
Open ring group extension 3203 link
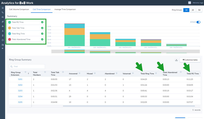20,91
